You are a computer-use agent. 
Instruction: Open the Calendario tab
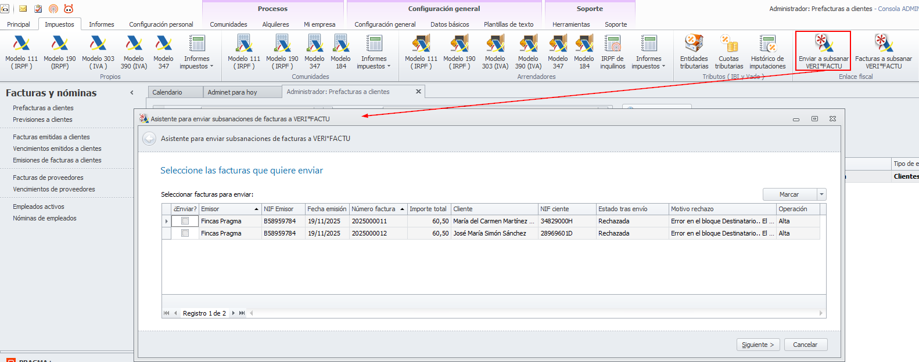click(167, 92)
